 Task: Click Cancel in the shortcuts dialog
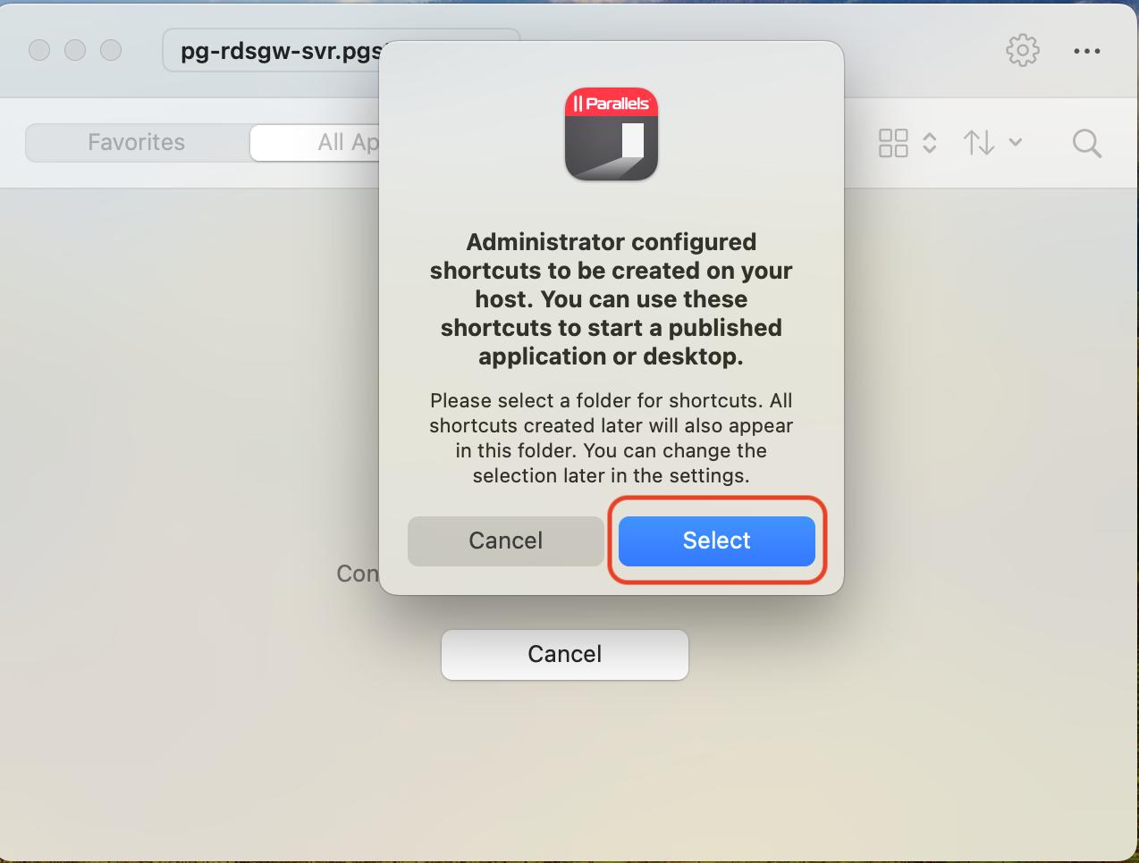click(x=506, y=541)
